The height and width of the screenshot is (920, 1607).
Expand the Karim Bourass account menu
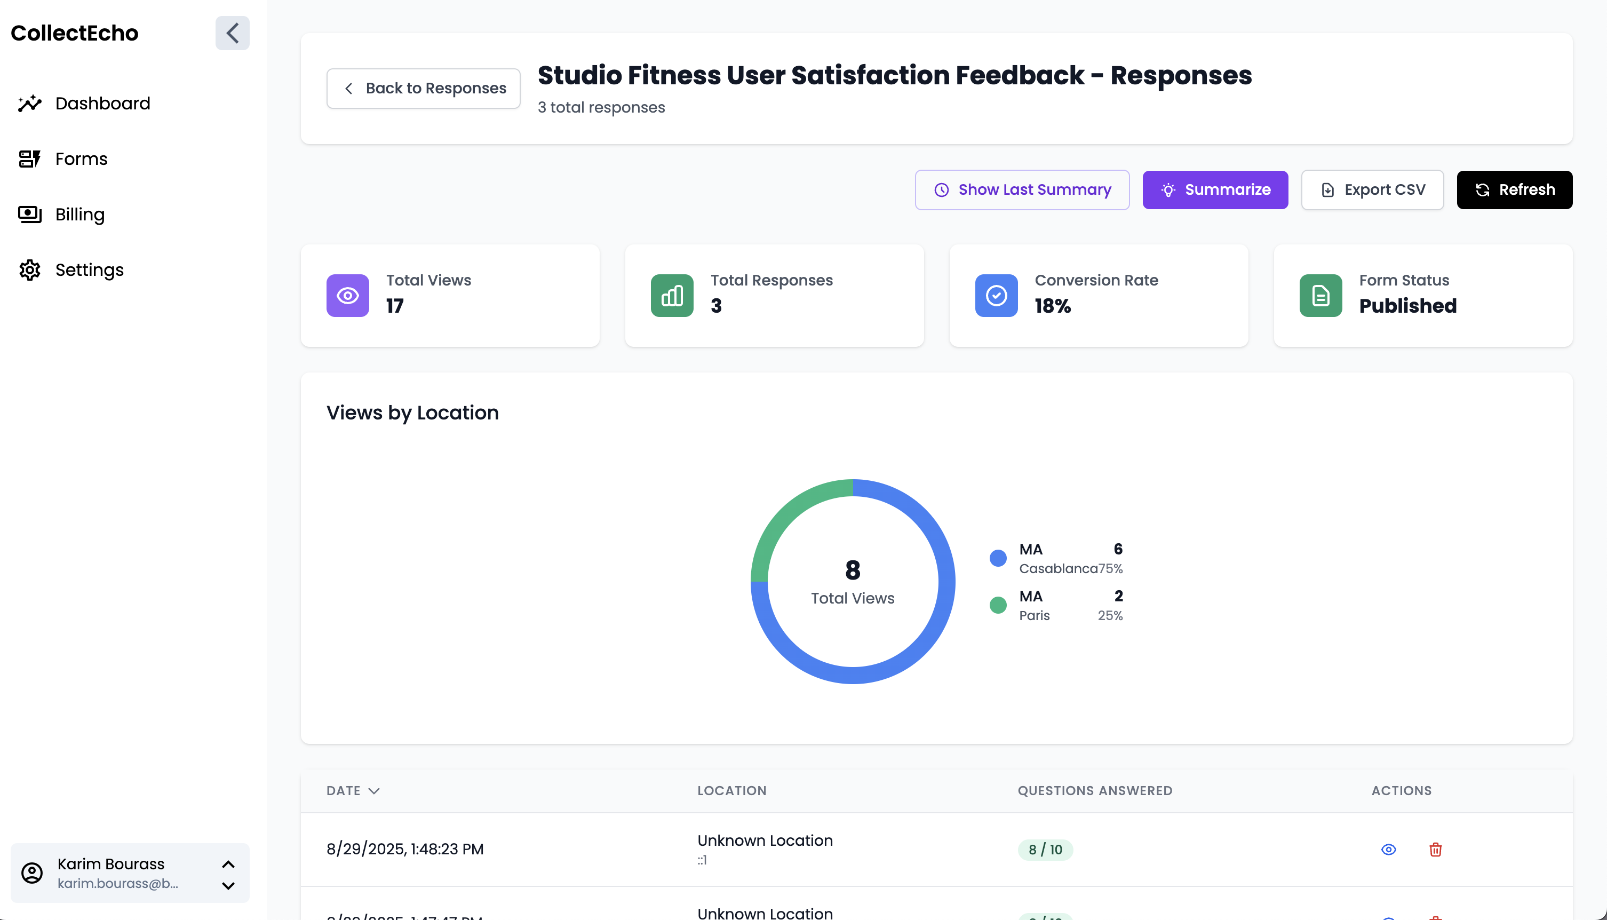click(x=229, y=875)
